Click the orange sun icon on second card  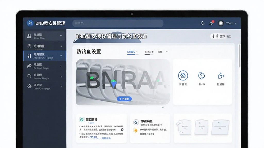click(x=136, y=130)
